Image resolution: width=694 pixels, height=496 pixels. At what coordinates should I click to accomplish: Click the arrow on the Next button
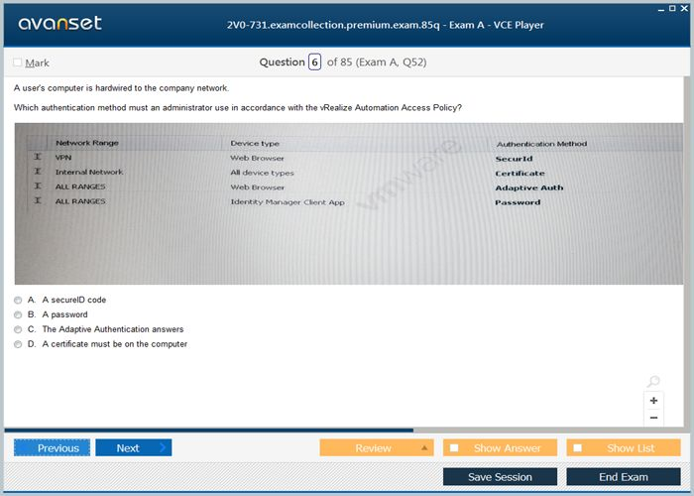(x=164, y=447)
